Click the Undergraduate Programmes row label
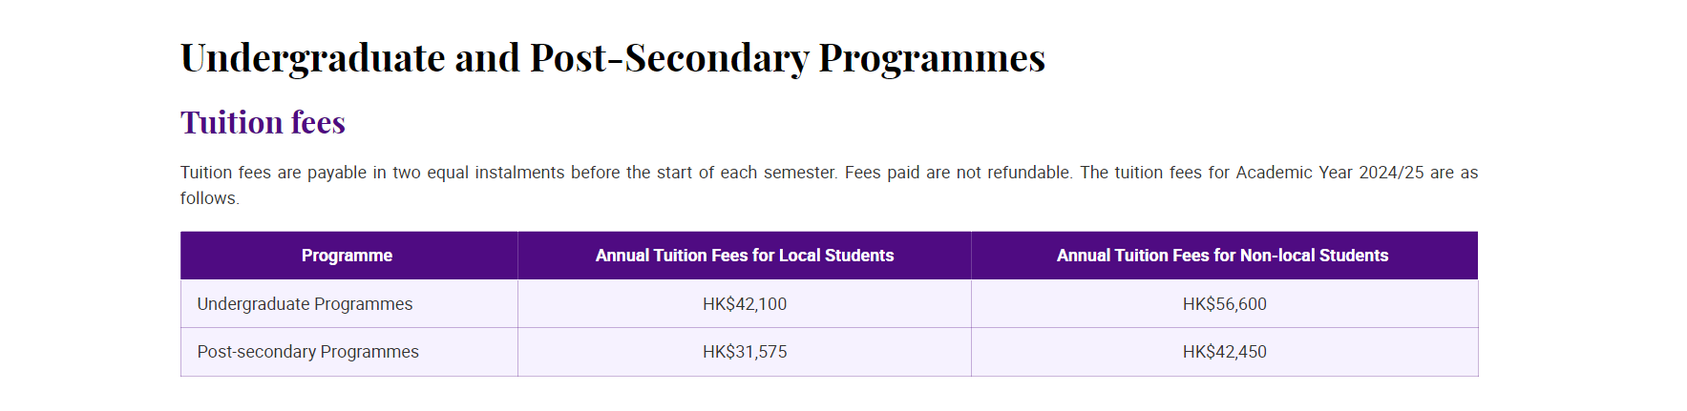This screenshot has height=411, width=1687. [x=305, y=303]
